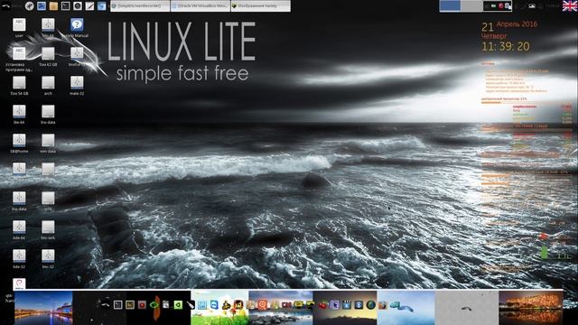Launch Firefox from the bottom dock
This screenshot has width=578, height=325.
pyautogui.click(x=383, y=305)
